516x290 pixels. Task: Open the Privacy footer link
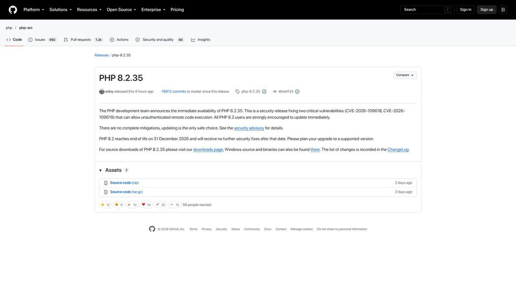click(x=206, y=229)
